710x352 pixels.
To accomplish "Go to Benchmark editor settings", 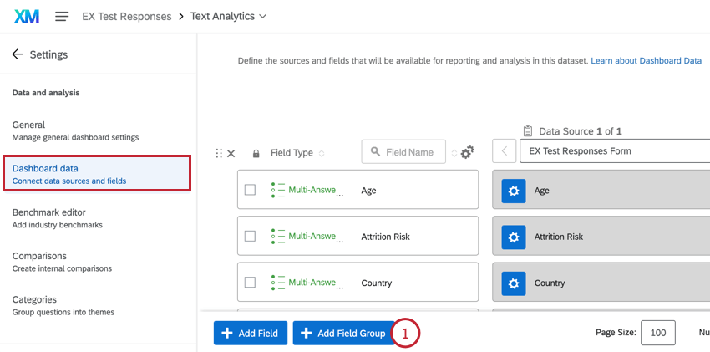I will point(57,217).
